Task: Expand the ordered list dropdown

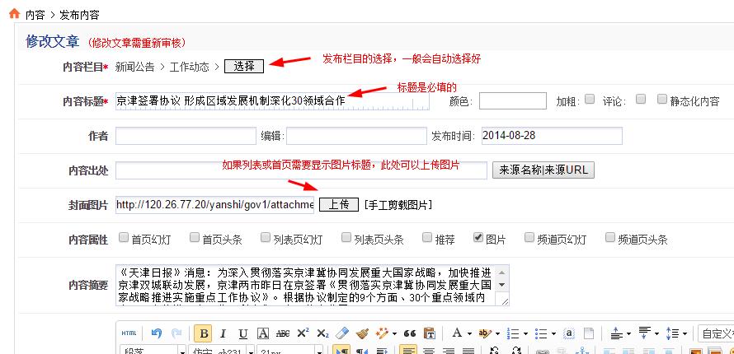Action: click(x=525, y=333)
